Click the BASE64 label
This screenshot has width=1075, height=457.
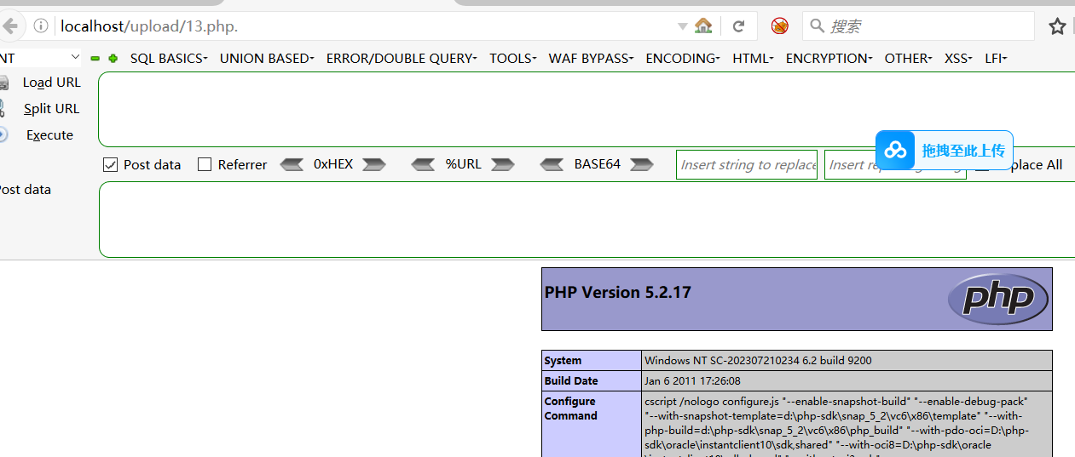coord(597,164)
